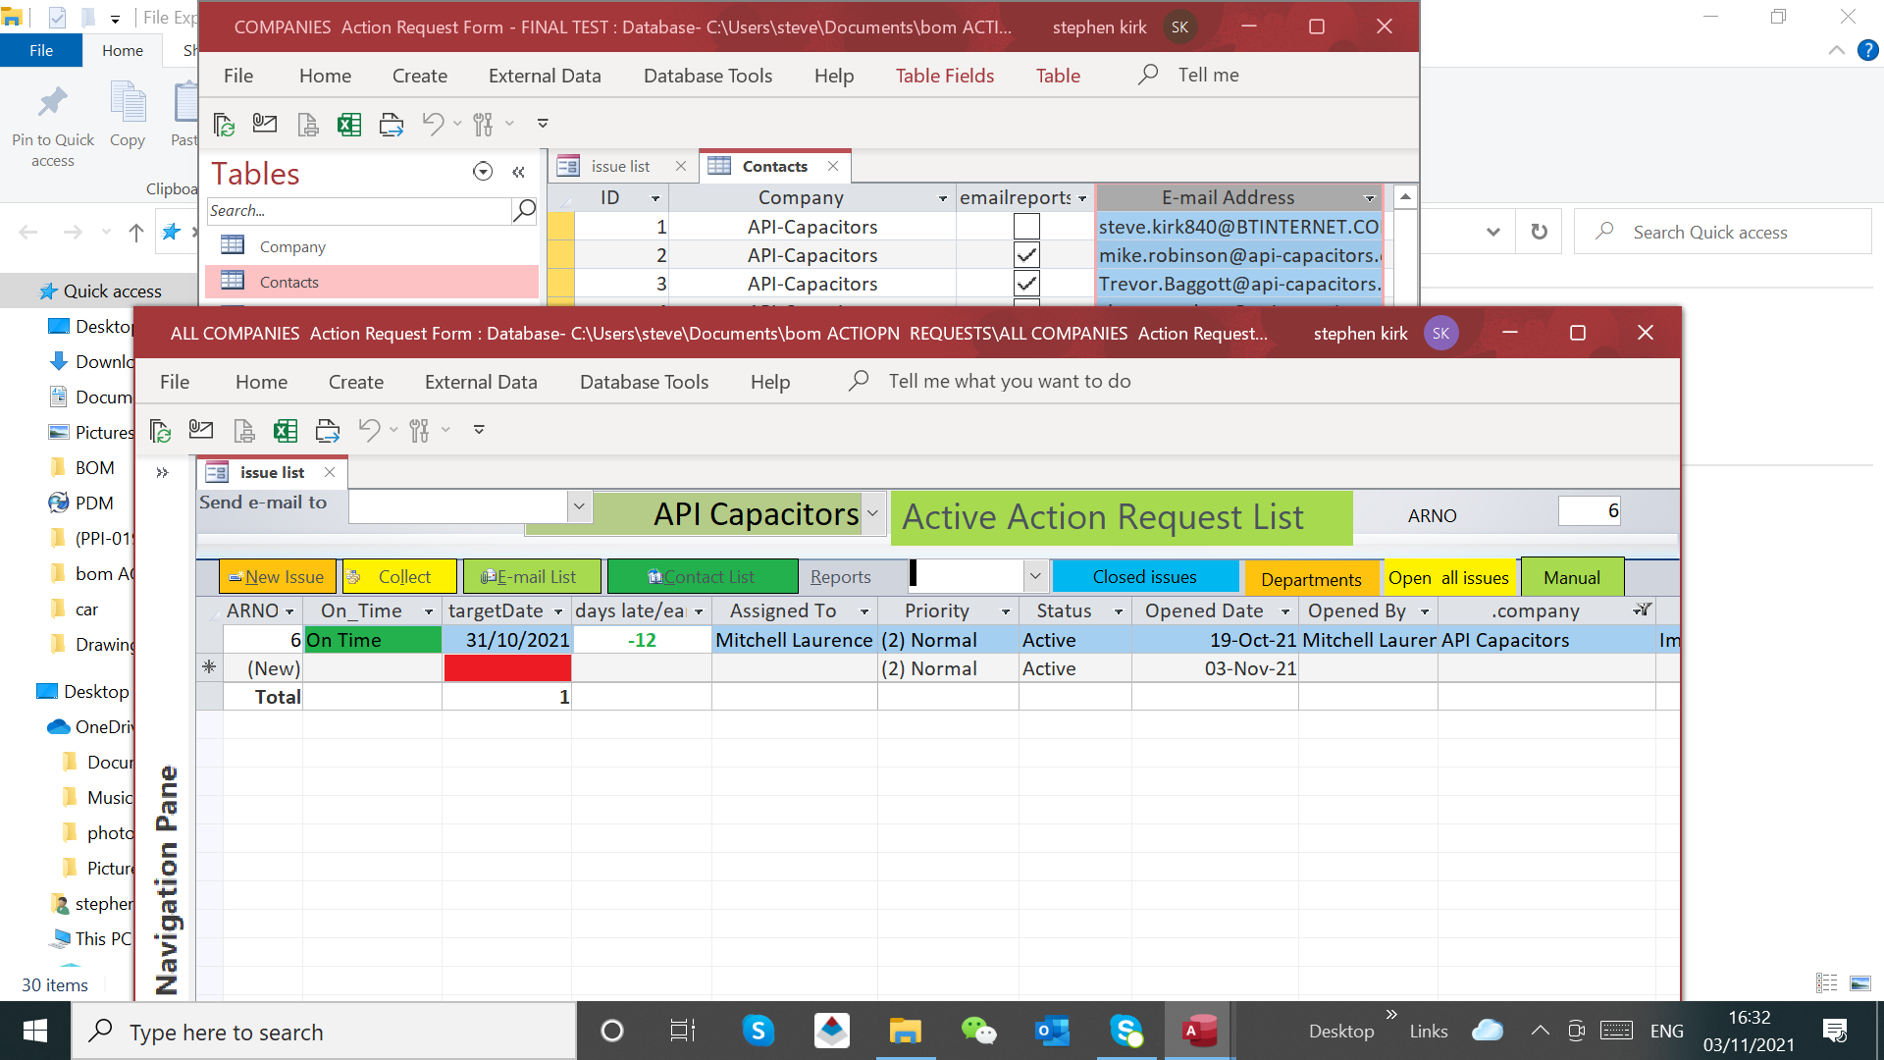Click the search magnifier in Tables pane

pyautogui.click(x=524, y=210)
